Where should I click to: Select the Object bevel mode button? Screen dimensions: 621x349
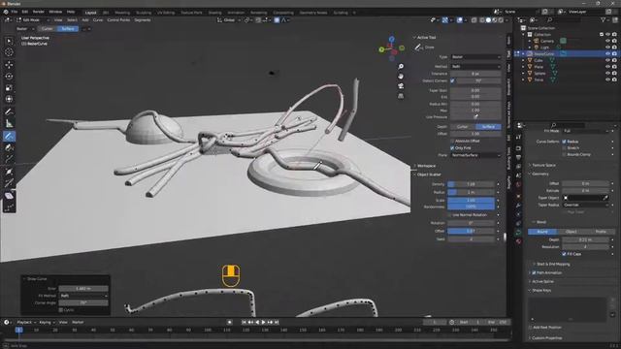coord(572,232)
